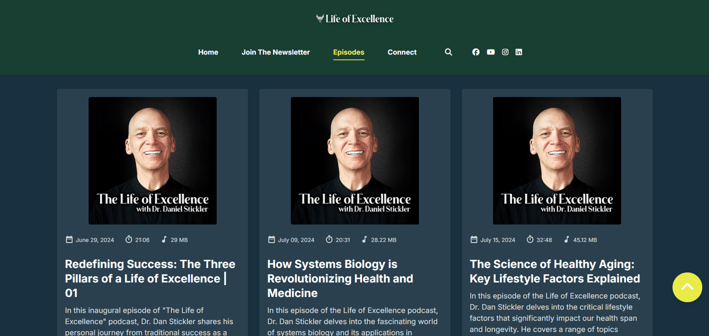This screenshot has width=709, height=336.
Task: Open Join The Newsletter page
Action: coord(276,52)
